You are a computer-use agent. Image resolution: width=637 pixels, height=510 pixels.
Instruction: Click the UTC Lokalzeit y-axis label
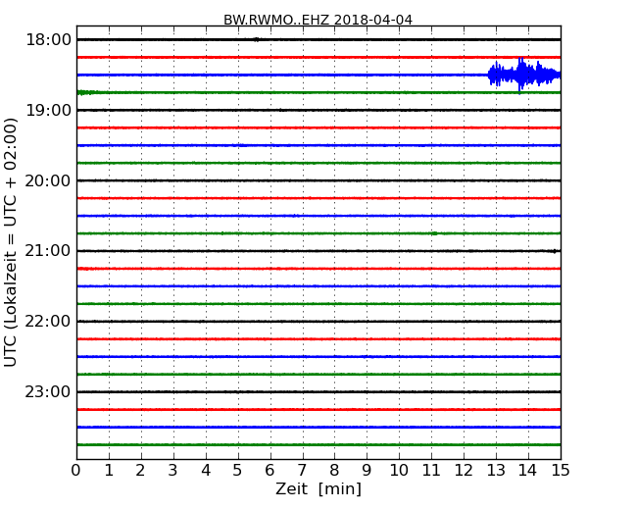[x=11, y=242]
